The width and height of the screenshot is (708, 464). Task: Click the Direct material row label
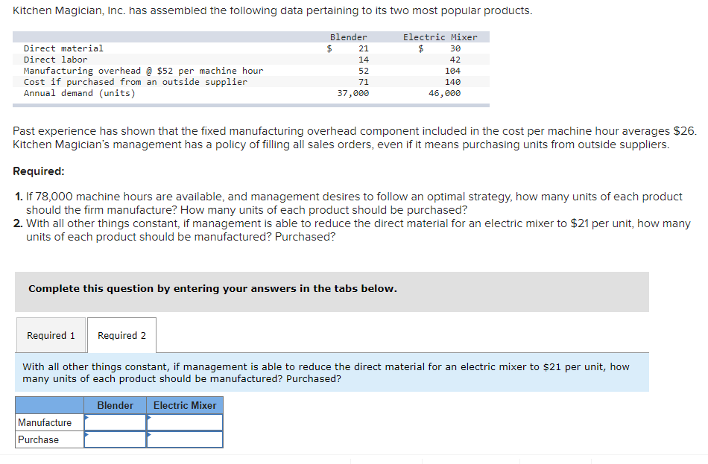coord(63,48)
